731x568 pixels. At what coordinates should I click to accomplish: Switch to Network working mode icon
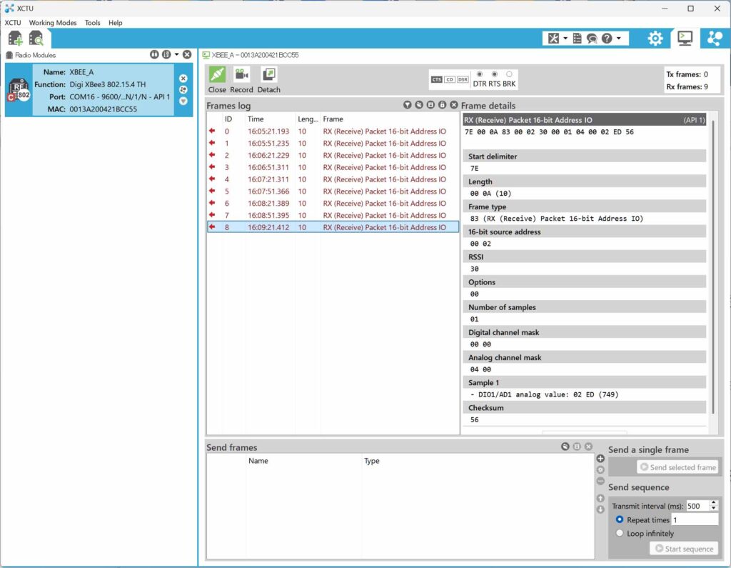(715, 39)
